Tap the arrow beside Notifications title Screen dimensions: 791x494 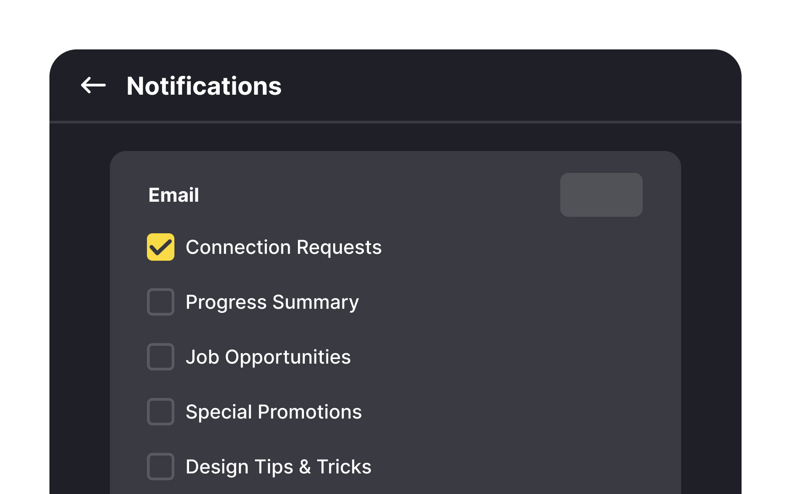tap(93, 85)
